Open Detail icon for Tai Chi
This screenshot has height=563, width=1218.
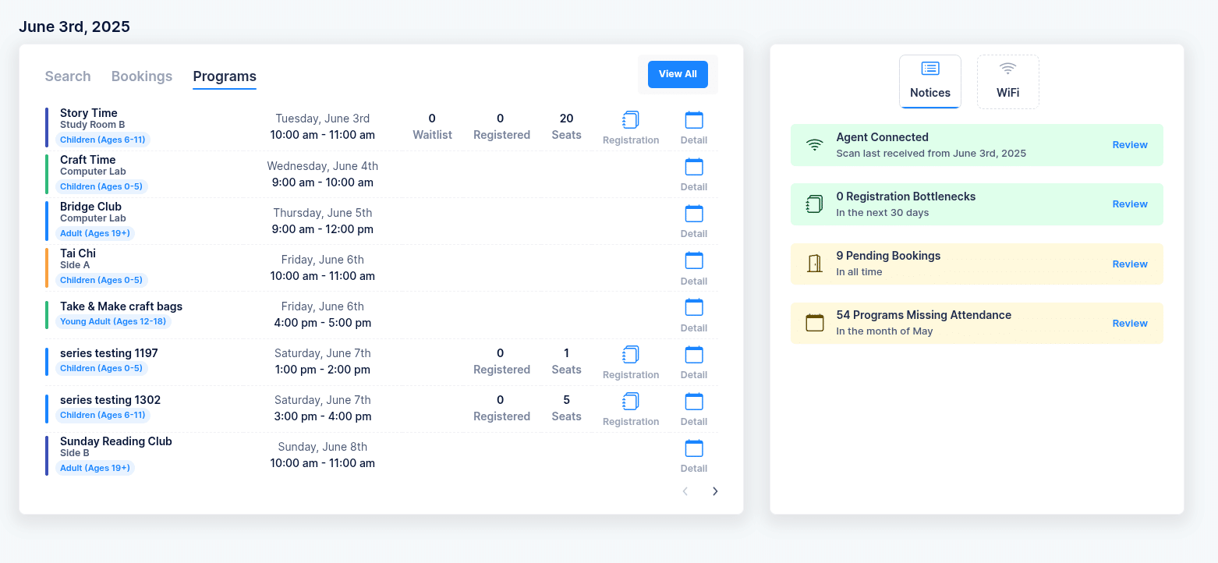(x=693, y=260)
